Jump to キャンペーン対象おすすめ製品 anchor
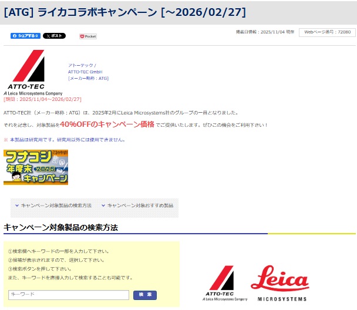 tap(140, 205)
